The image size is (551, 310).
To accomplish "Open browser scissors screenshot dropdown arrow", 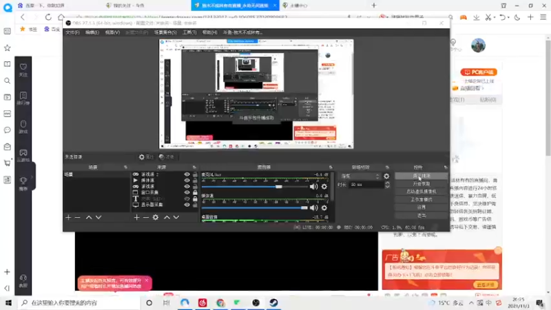I will point(494,18).
